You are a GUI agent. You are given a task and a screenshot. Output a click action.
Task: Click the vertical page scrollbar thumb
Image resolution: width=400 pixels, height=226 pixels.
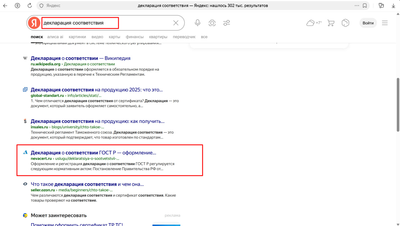pos(398,105)
